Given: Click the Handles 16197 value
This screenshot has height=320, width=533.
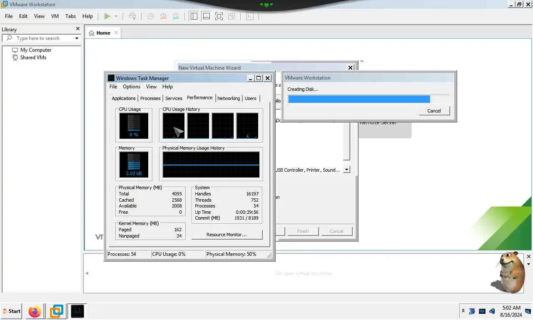Looking at the screenshot, I should [x=252, y=194].
